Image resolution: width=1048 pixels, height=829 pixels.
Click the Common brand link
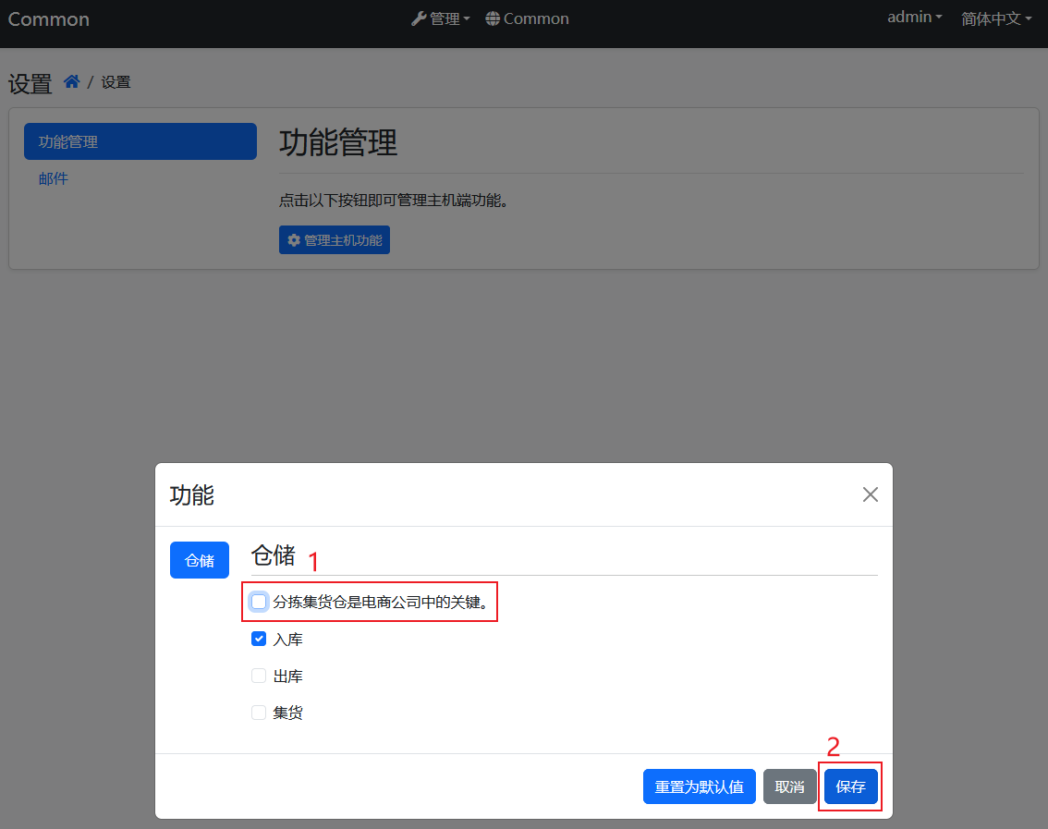point(49,19)
